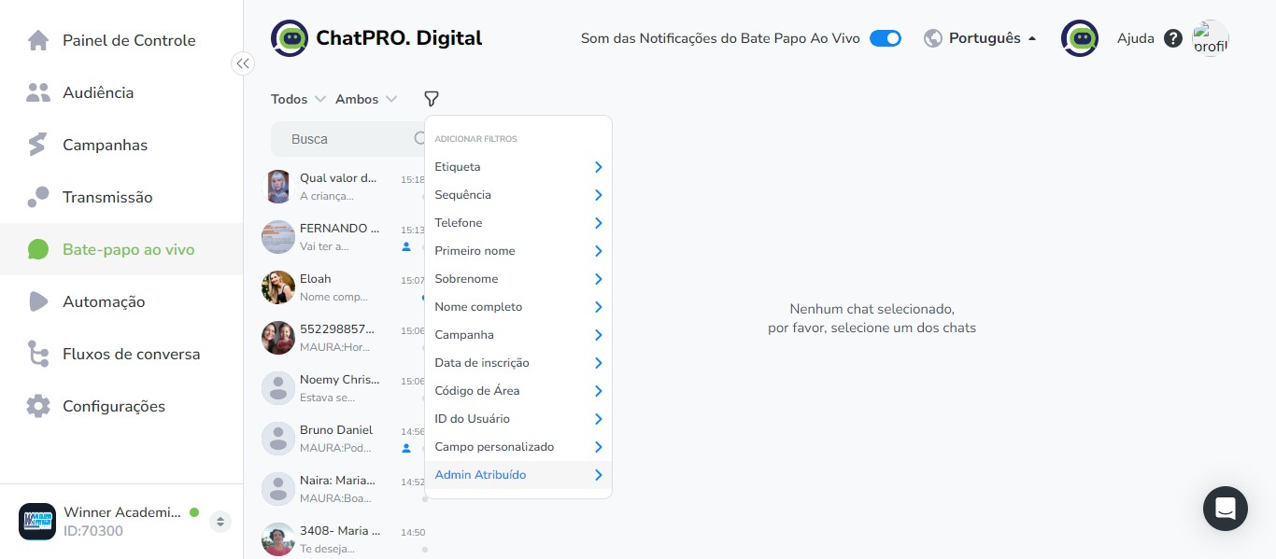Click the Audiência people icon
This screenshot has width=1276, height=559.
(38, 92)
